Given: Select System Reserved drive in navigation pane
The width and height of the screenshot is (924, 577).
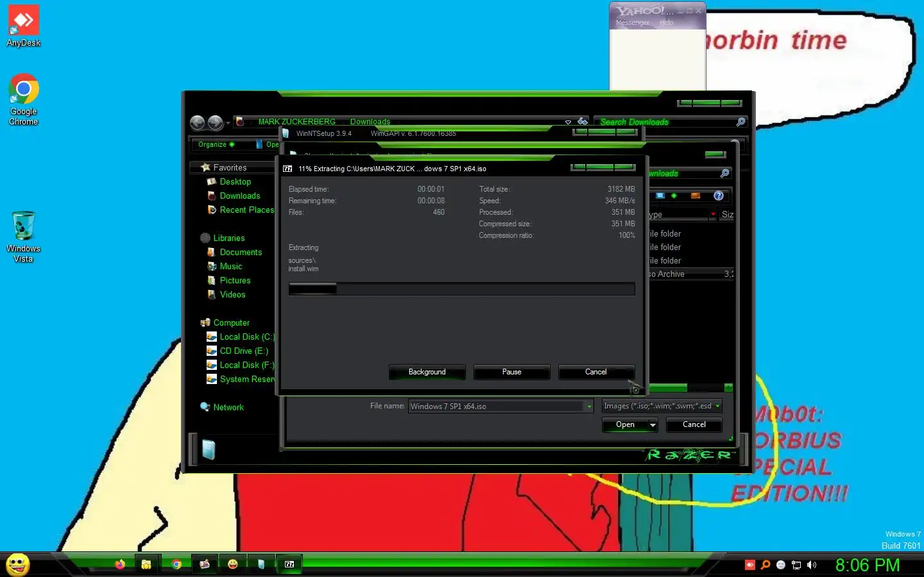Looking at the screenshot, I should coord(247,380).
